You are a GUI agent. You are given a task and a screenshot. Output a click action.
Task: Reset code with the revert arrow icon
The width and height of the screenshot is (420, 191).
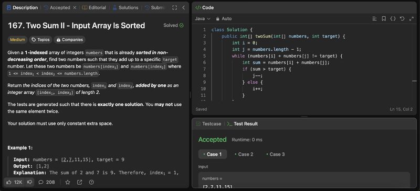(402, 19)
